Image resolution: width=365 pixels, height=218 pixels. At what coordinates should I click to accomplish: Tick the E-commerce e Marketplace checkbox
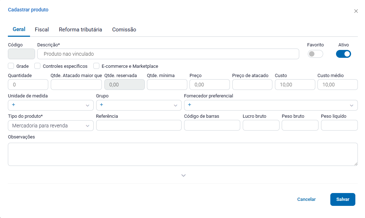click(96, 66)
